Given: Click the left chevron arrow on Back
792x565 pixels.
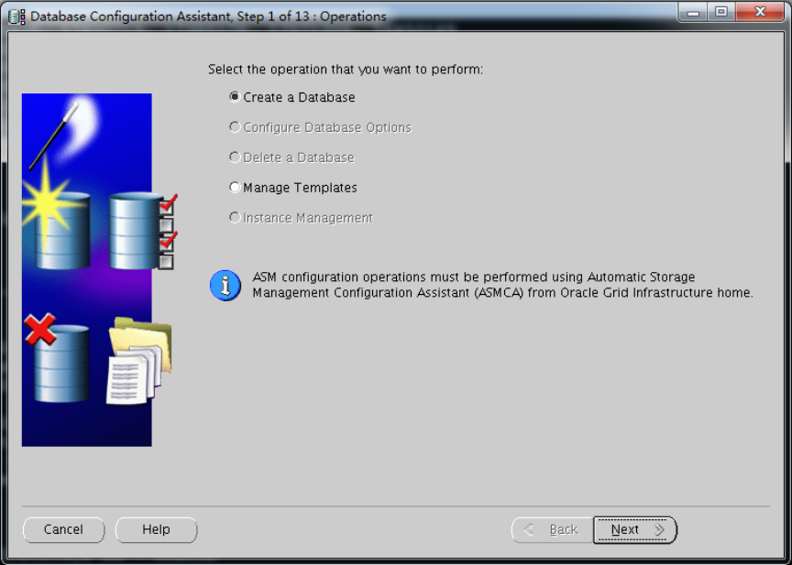Looking at the screenshot, I should click(x=529, y=529).
